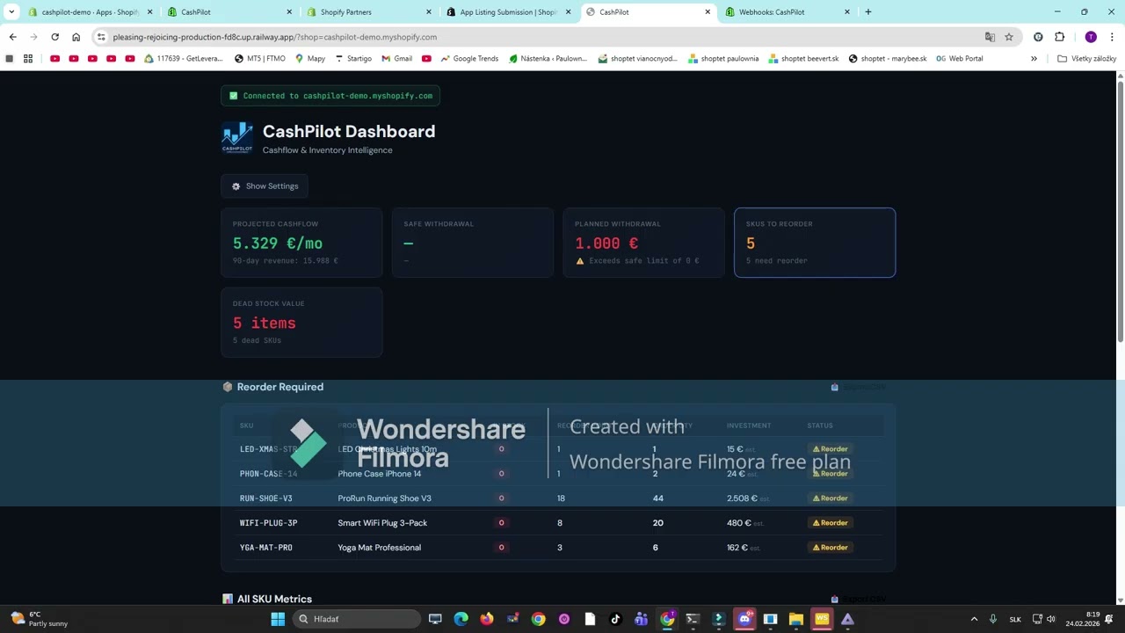The height and width of the screenshot is (633, 1125).
Task: Click the 2.508 € investment value
Action: click(742, 498)
